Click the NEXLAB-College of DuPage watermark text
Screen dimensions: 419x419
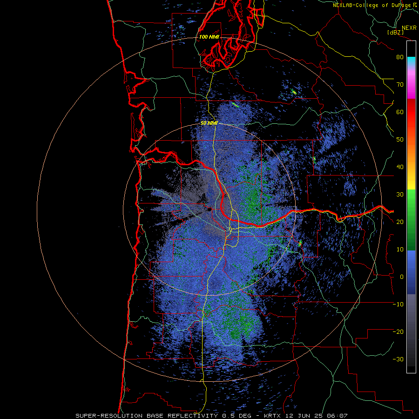pyautogui.click(x=375, y=5)
